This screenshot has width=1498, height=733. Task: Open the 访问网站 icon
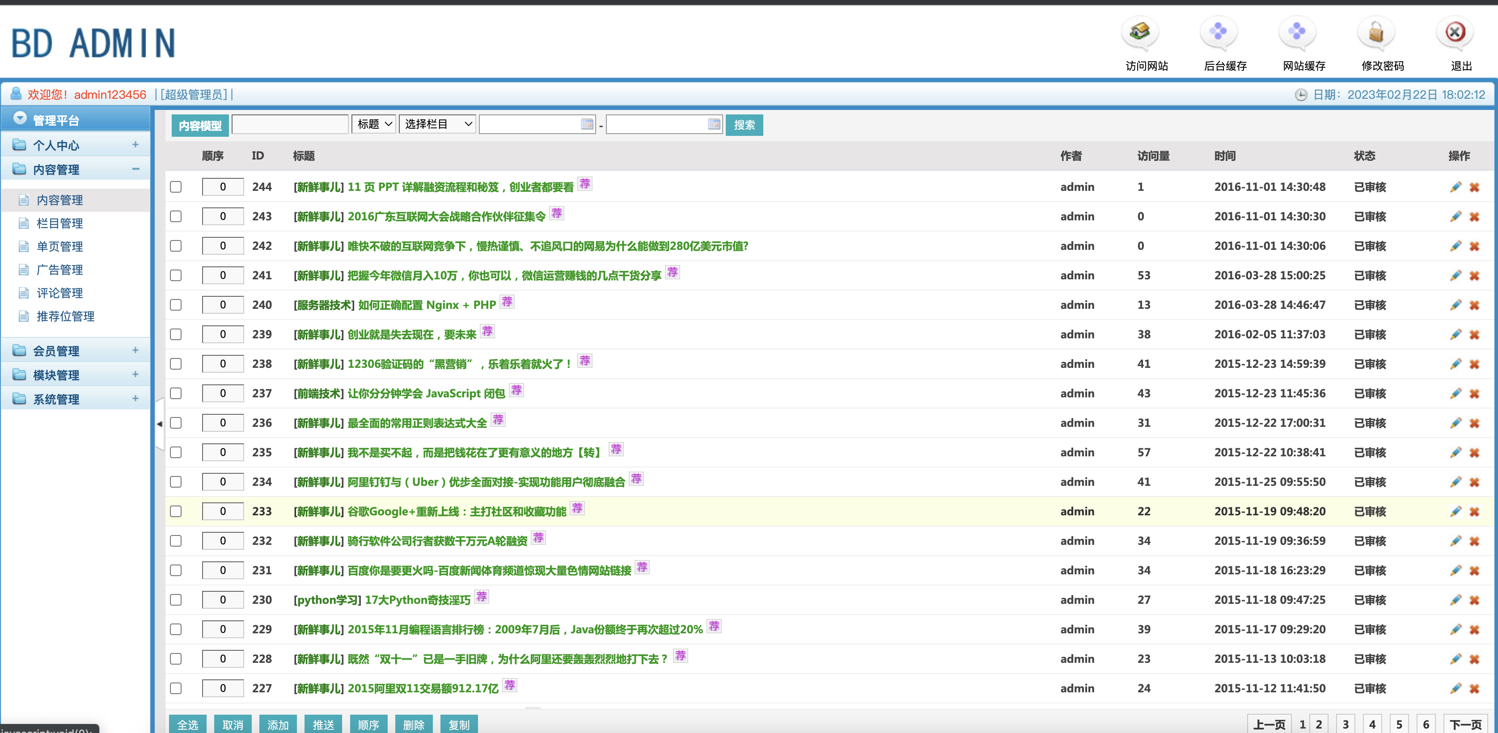[x=1140, y=33]
